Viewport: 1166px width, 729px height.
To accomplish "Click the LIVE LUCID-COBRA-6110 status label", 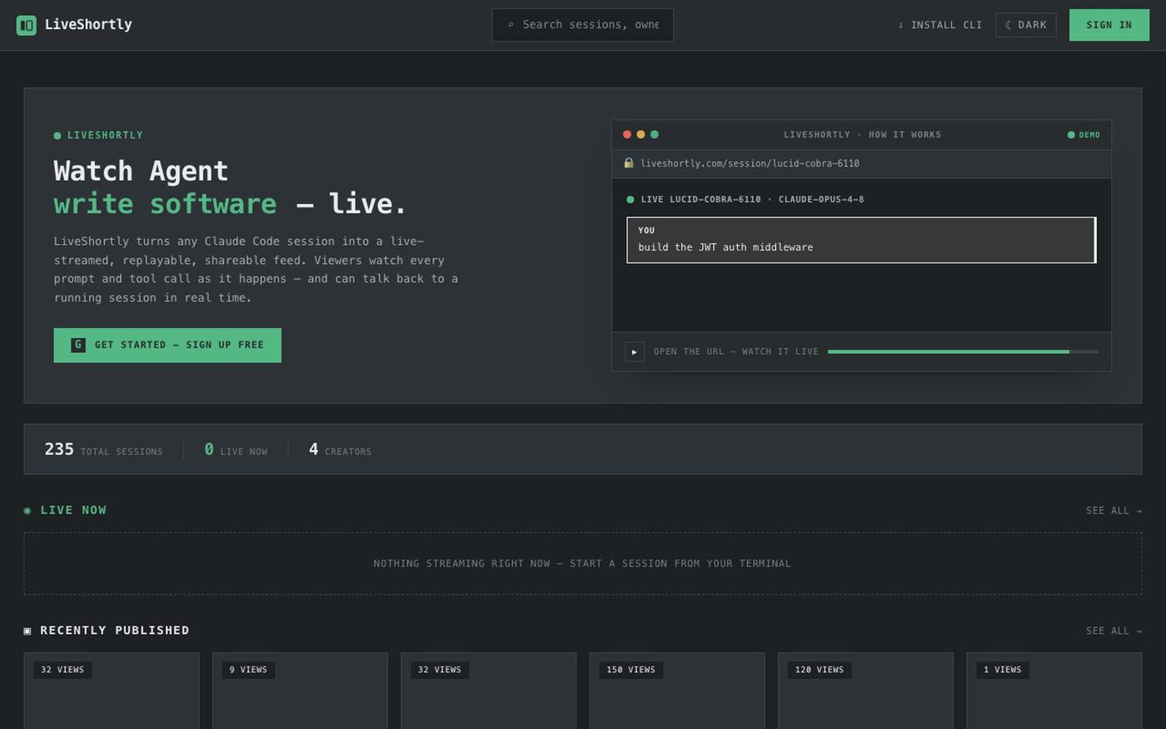I will [x=745, y=199].
